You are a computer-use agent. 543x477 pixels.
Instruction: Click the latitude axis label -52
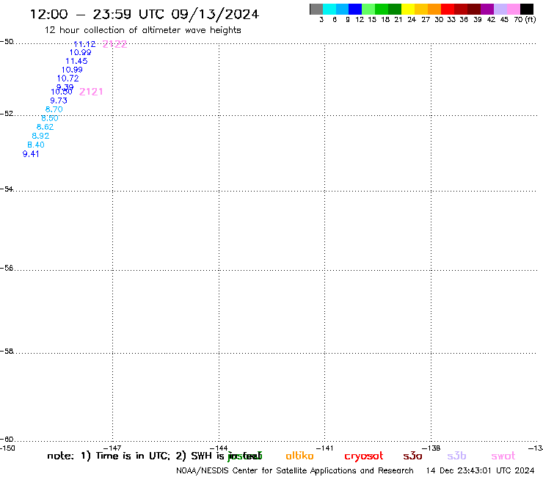7,114
